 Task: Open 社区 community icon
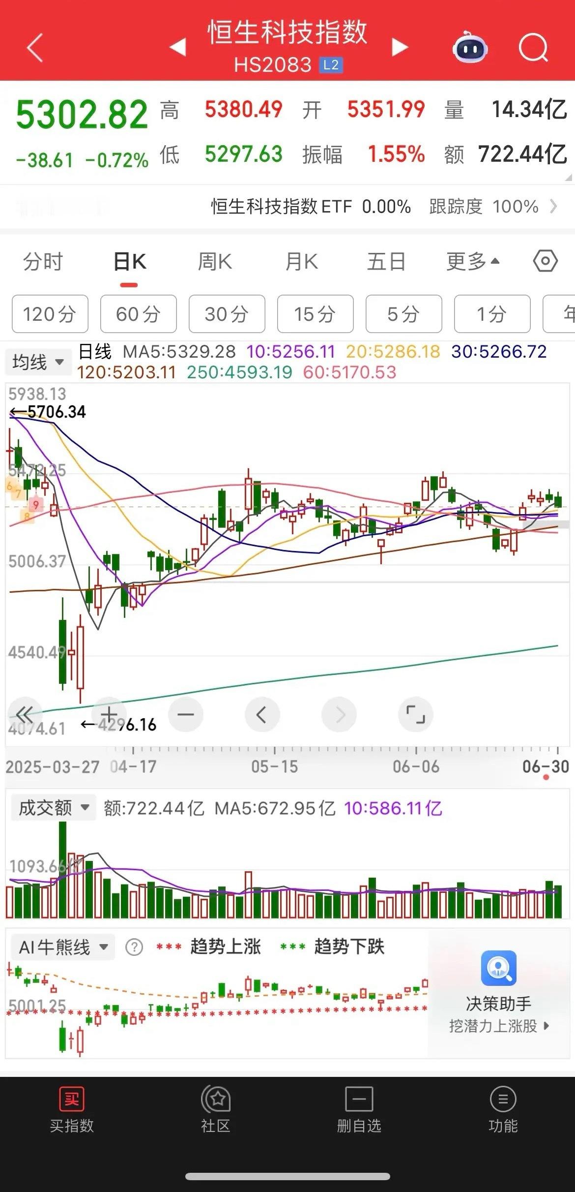tap(216, 1099)
